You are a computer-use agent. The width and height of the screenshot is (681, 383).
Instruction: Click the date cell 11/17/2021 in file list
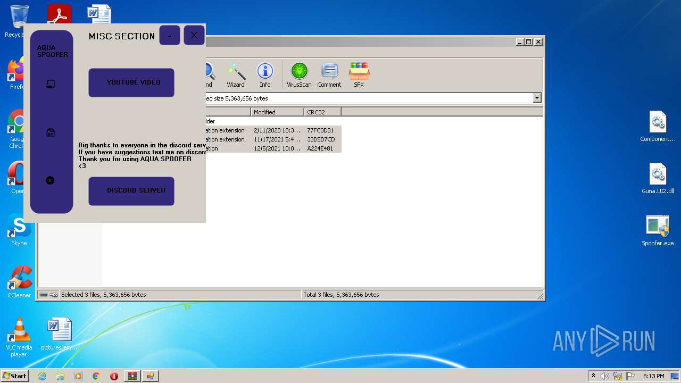(277, 139)
